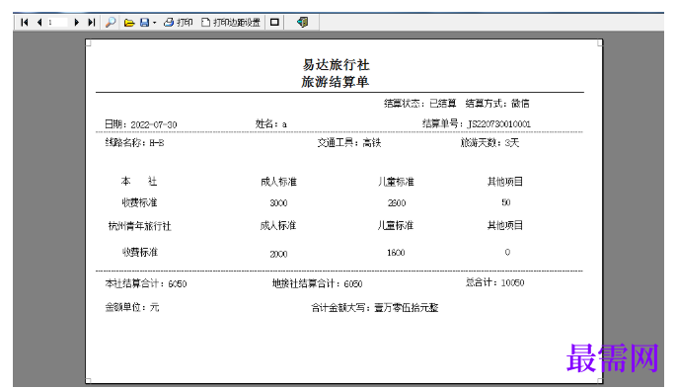
Task: Click the text 结算状态：已结算
Action: [x=420, y=104]
